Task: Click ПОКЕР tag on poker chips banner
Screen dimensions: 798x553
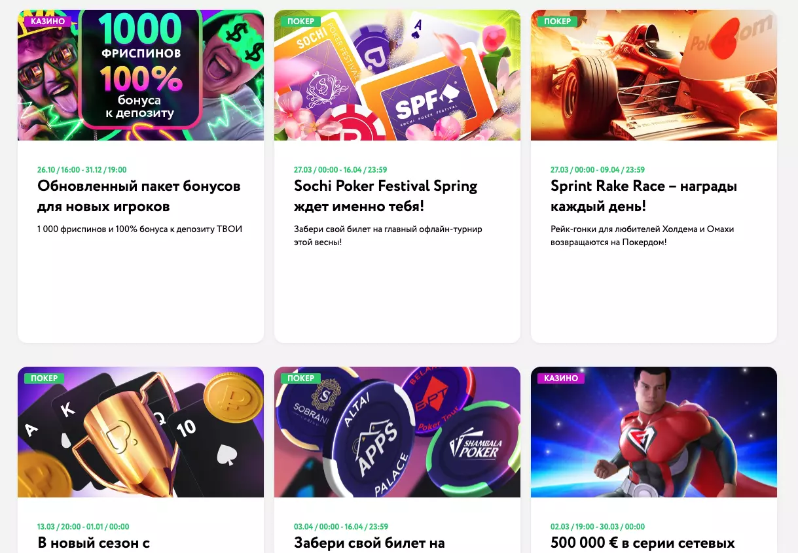Action: click(301, 378)
